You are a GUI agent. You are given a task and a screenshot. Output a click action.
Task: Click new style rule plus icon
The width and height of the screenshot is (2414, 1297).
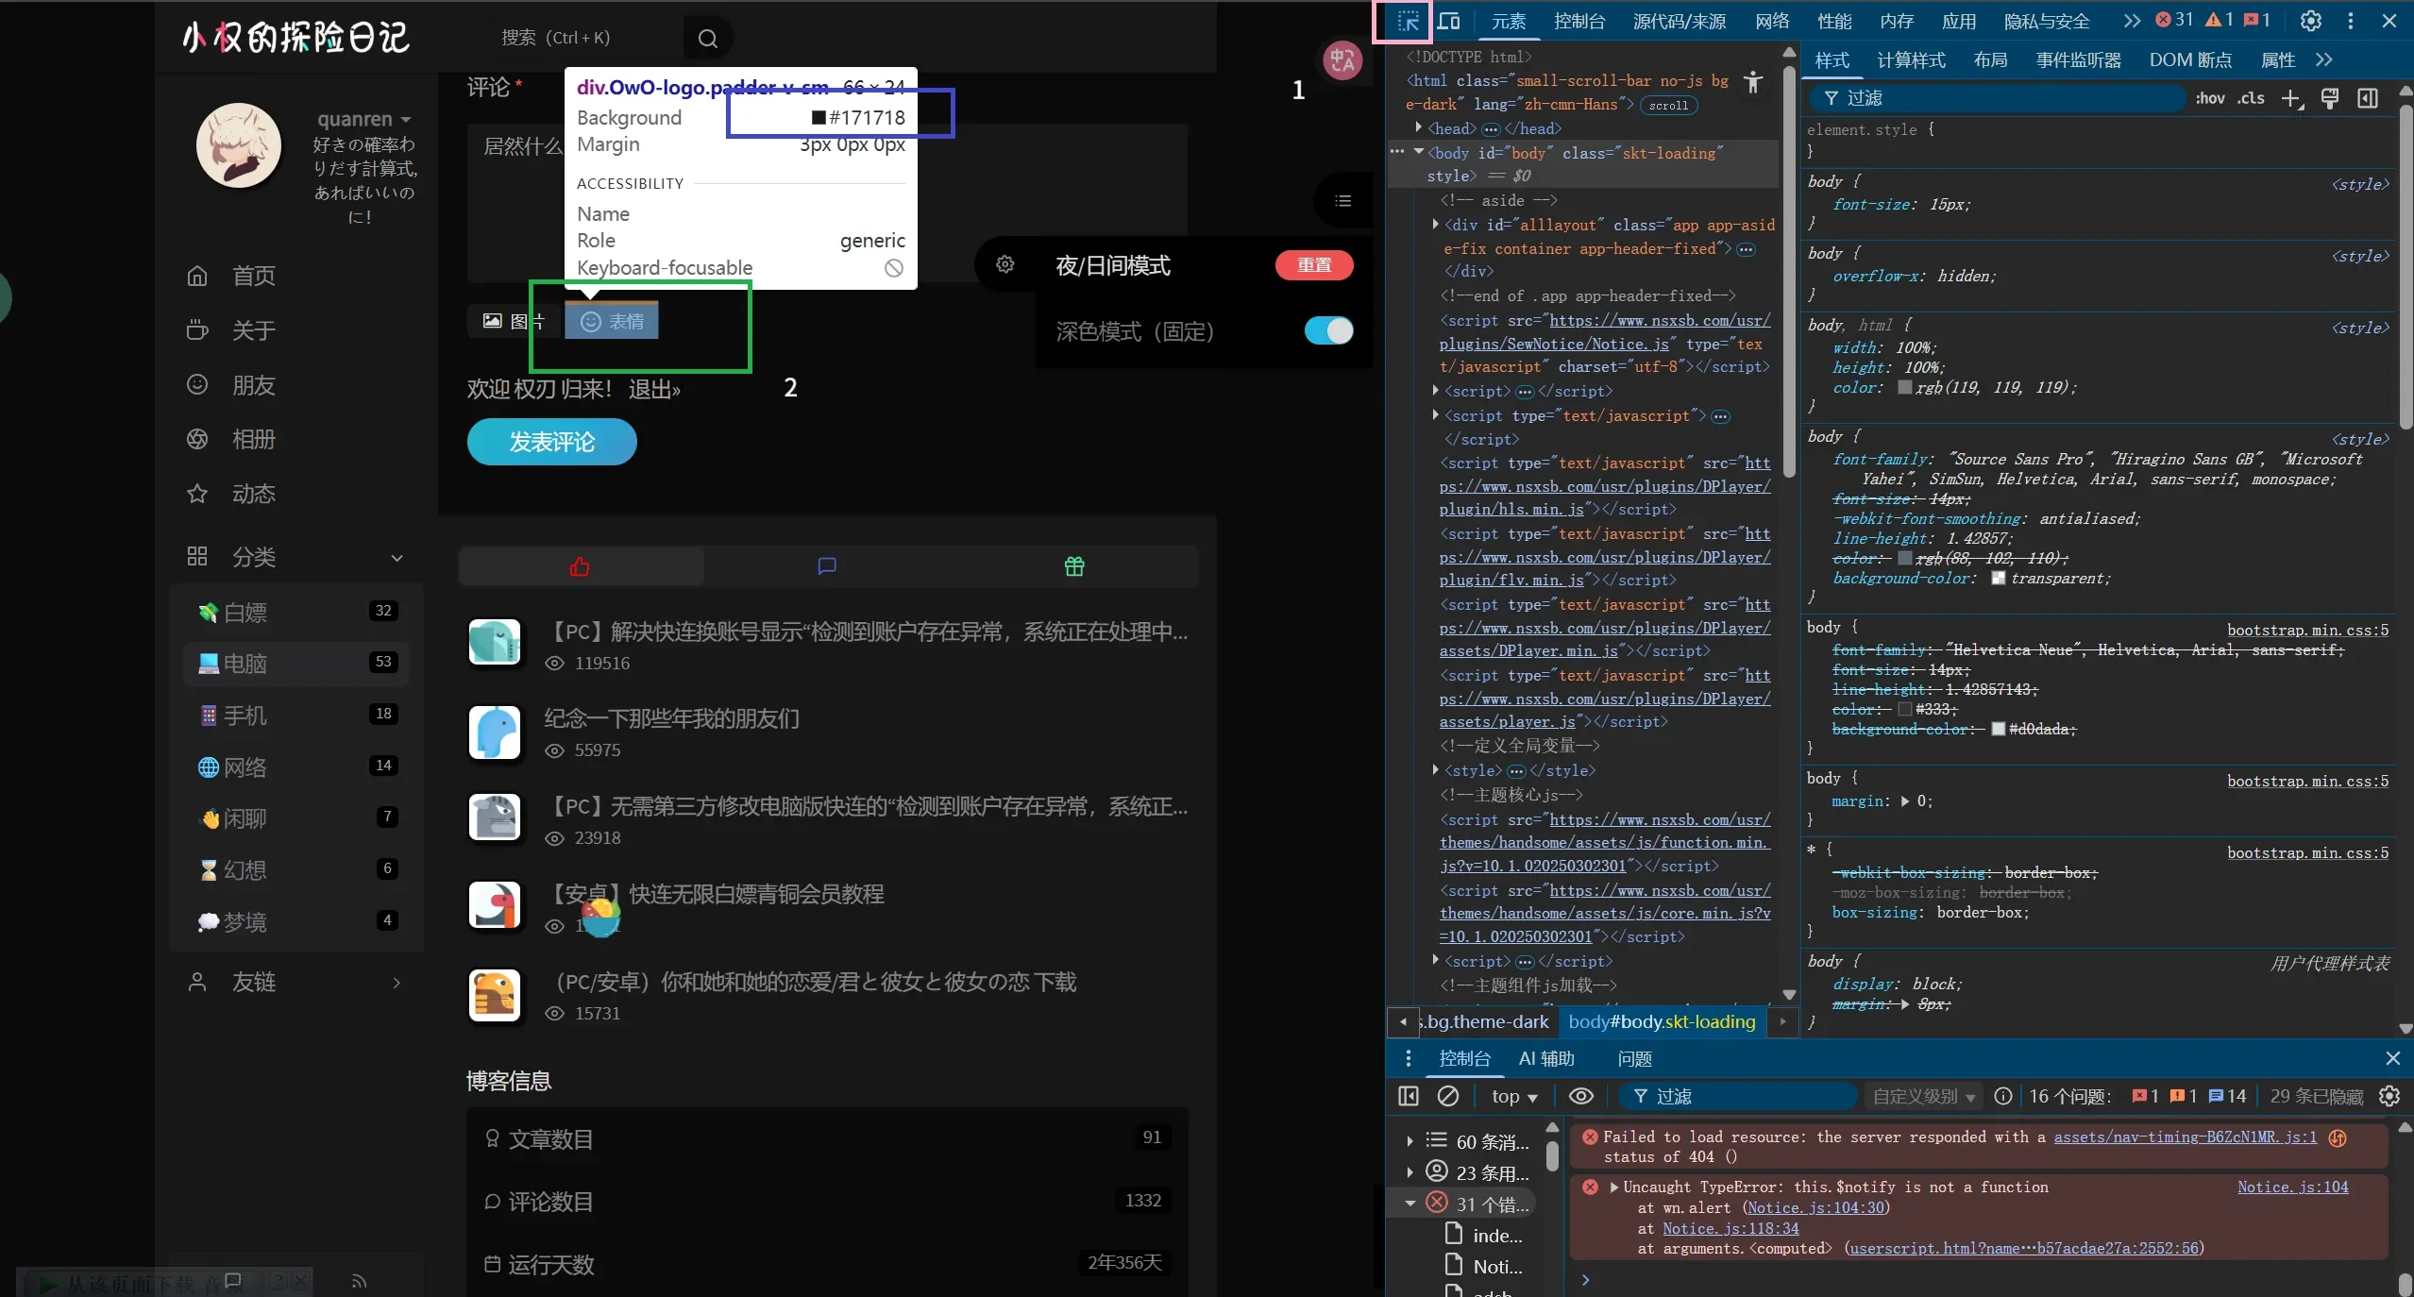pos(2291,98)
